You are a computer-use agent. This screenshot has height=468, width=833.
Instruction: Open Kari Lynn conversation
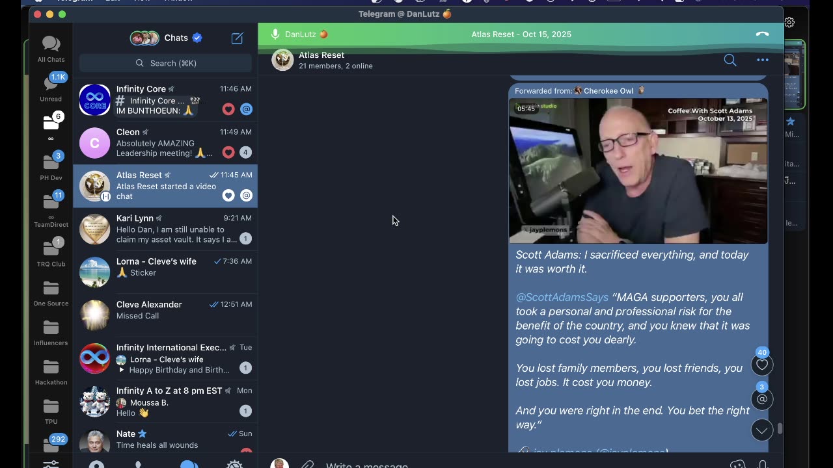tap(165, 229)
